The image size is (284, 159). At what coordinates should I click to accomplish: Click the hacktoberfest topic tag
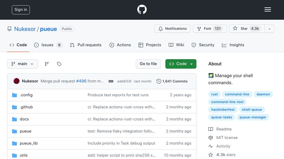[x=223, y=110]
